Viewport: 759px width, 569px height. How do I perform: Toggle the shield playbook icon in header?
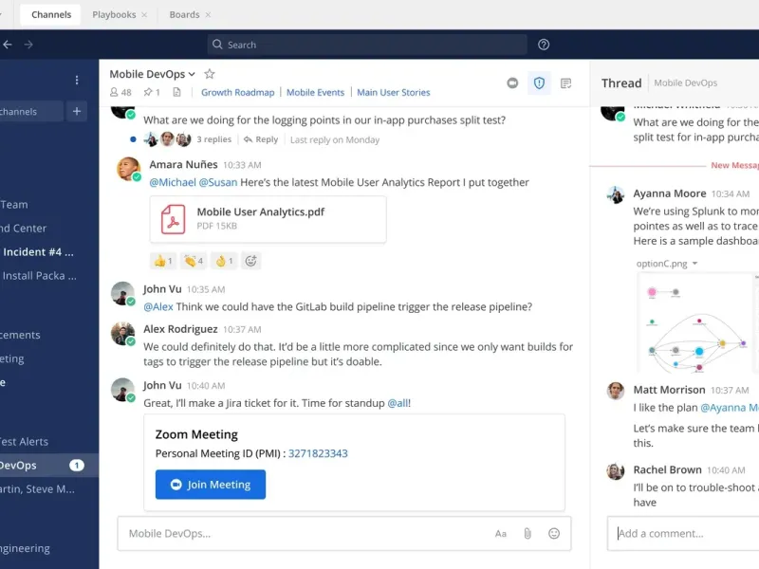point(539,83)
